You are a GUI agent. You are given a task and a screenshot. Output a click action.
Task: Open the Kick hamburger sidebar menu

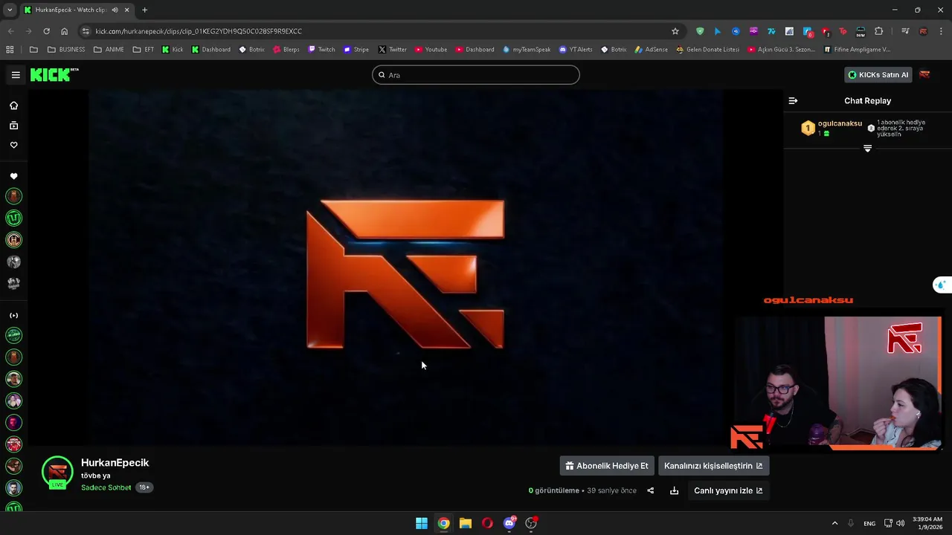click(16, 75)
